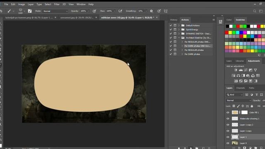Open the Image menu

(21, 5)
